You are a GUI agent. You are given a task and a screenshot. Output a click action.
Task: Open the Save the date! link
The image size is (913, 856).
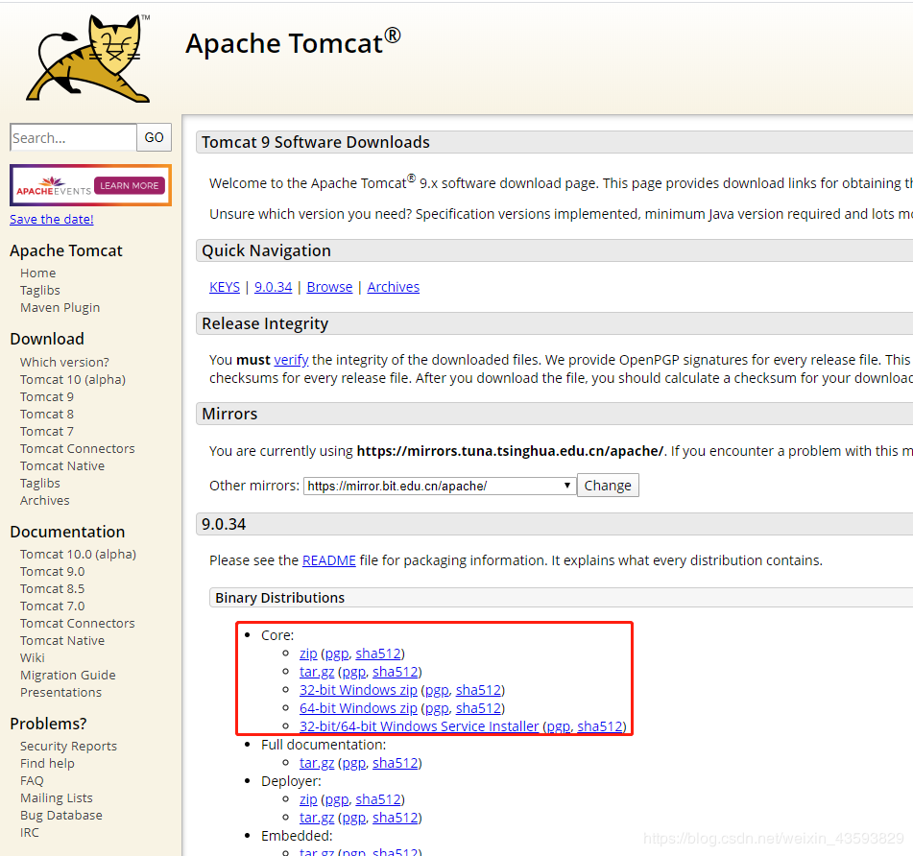pos(52,220)
